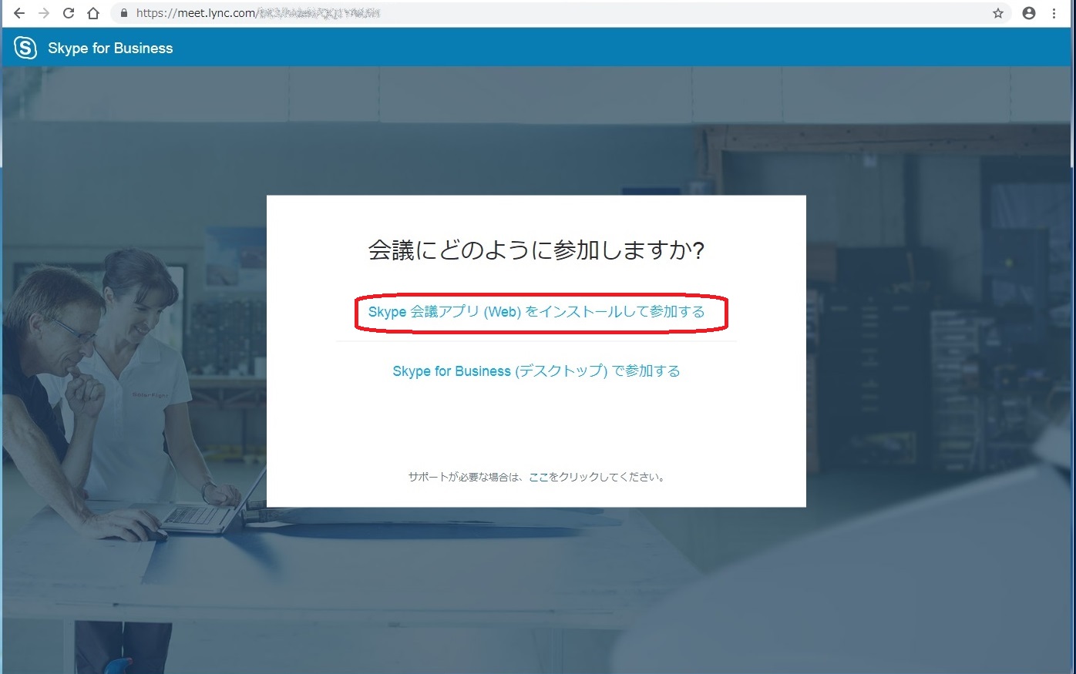
Task: Go back using the browser back arrow
Action: [x=19, y=13]
